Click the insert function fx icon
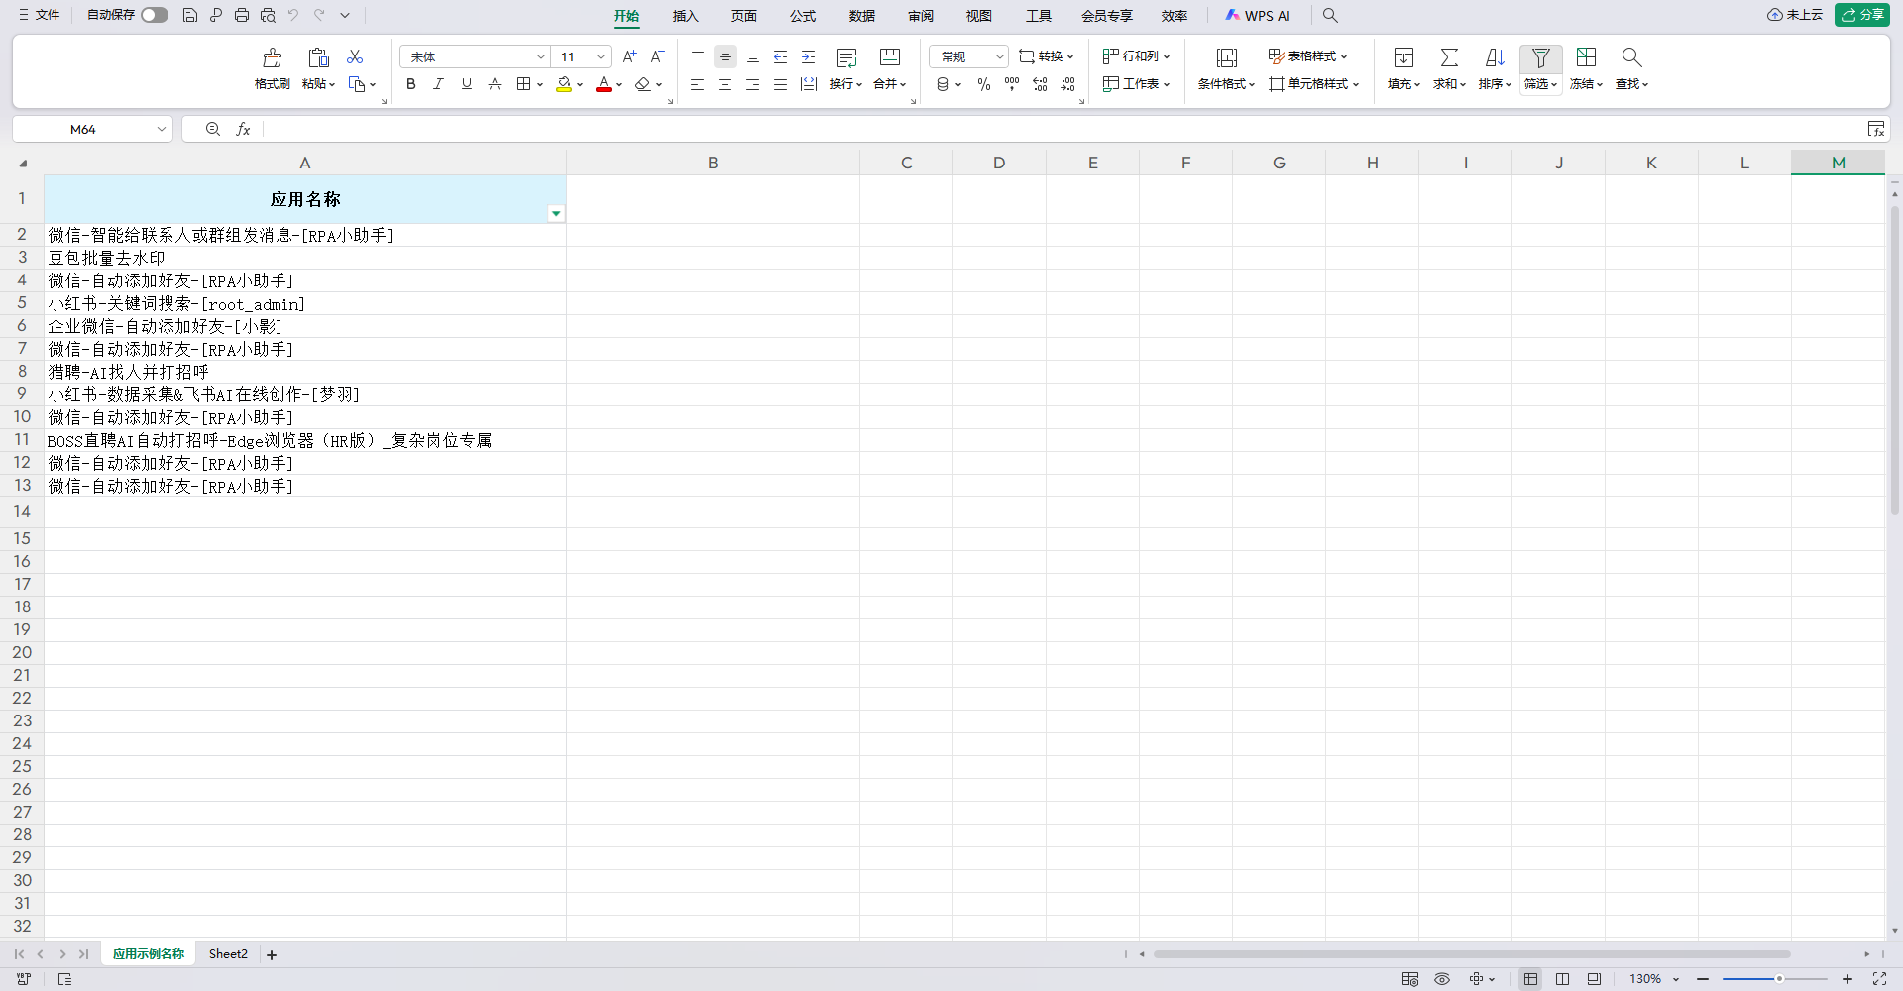The image size is (1903, 991). point(243,129)
